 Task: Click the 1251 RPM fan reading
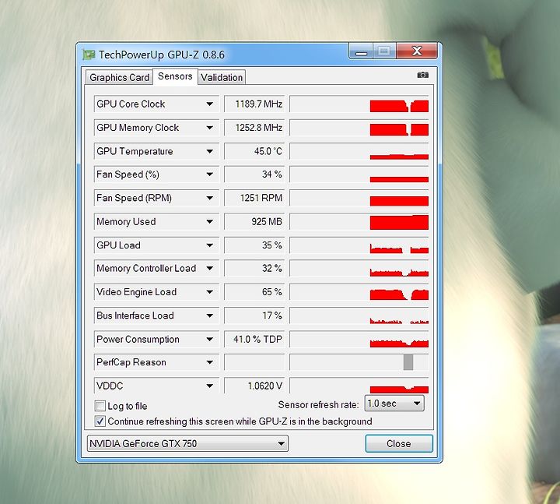coord(254,198)
